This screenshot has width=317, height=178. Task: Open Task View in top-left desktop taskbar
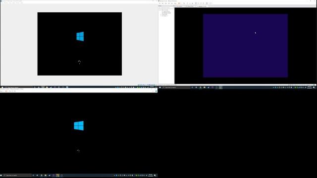point(39,88)
